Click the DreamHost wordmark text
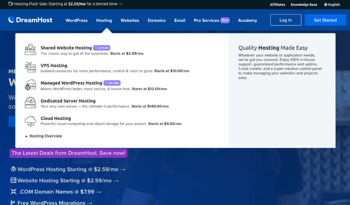 click(x=34, y=20)
